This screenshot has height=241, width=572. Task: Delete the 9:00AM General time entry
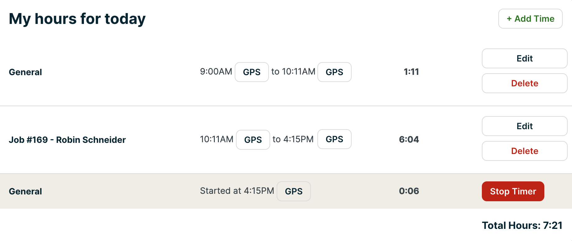[524, 83]
